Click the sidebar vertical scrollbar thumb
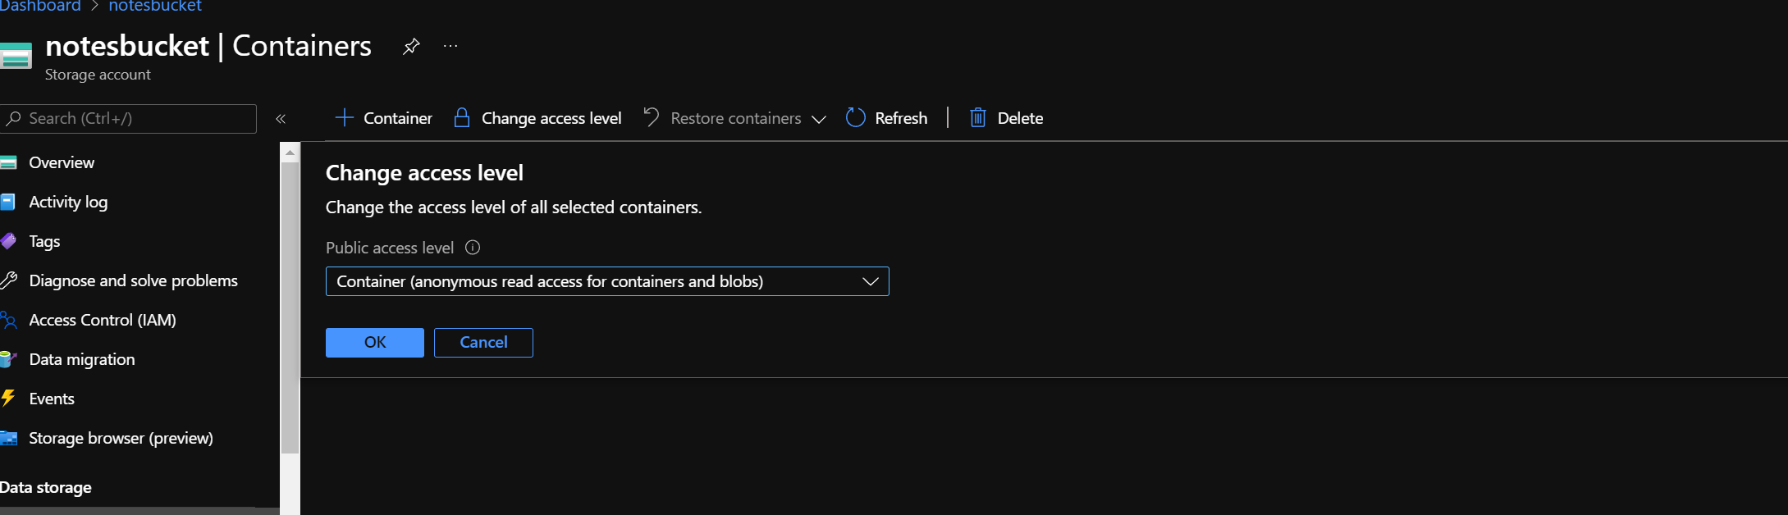The height and width of the screenshot is (515, 1788). (x=290, y=308)
